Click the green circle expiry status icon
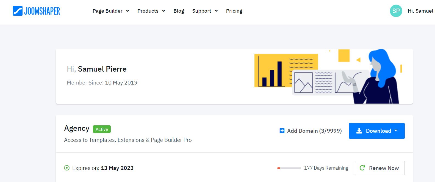The height and width of the screenshot is (182, 435). [67, 168]
